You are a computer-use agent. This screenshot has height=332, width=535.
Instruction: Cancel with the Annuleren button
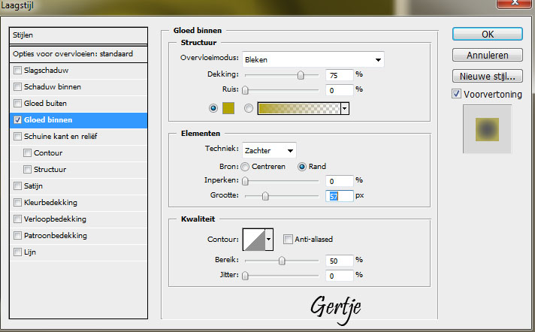(x=487, y=55)
